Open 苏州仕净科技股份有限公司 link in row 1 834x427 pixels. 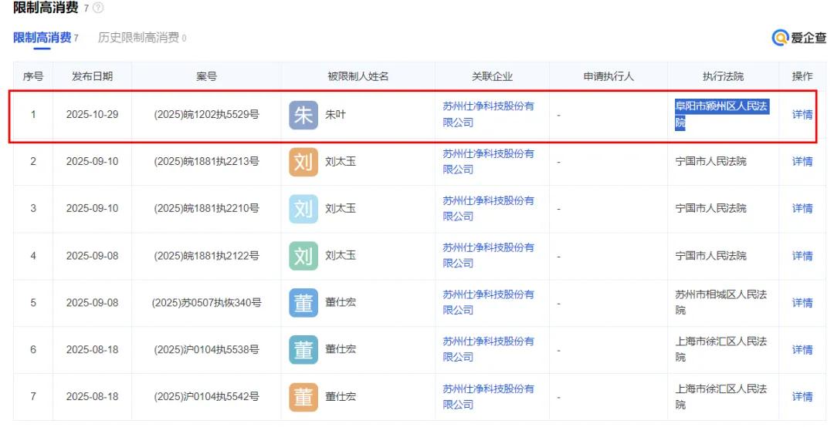pyautogui.click(x=488, y=114)
